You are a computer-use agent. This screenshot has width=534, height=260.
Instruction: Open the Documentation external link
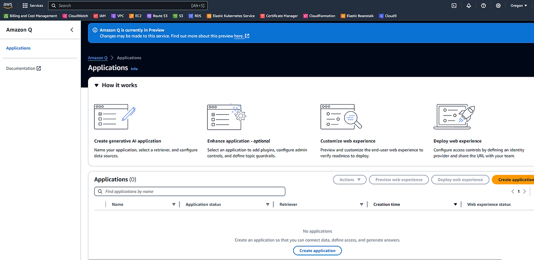(23, 68)
